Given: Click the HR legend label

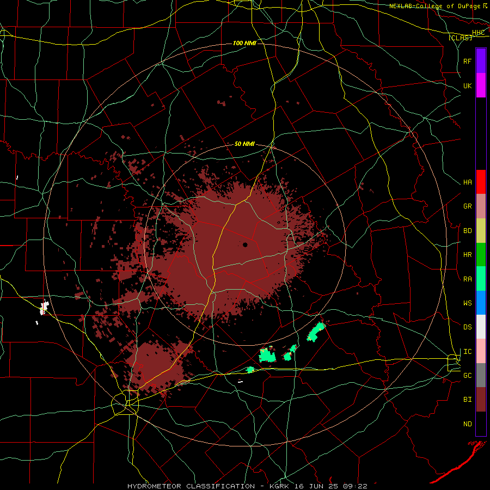Looking at the screenshot, I should (x=467, y=255).
